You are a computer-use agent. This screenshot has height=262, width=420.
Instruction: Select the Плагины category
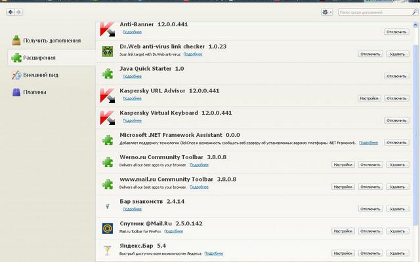coord(34,92)
